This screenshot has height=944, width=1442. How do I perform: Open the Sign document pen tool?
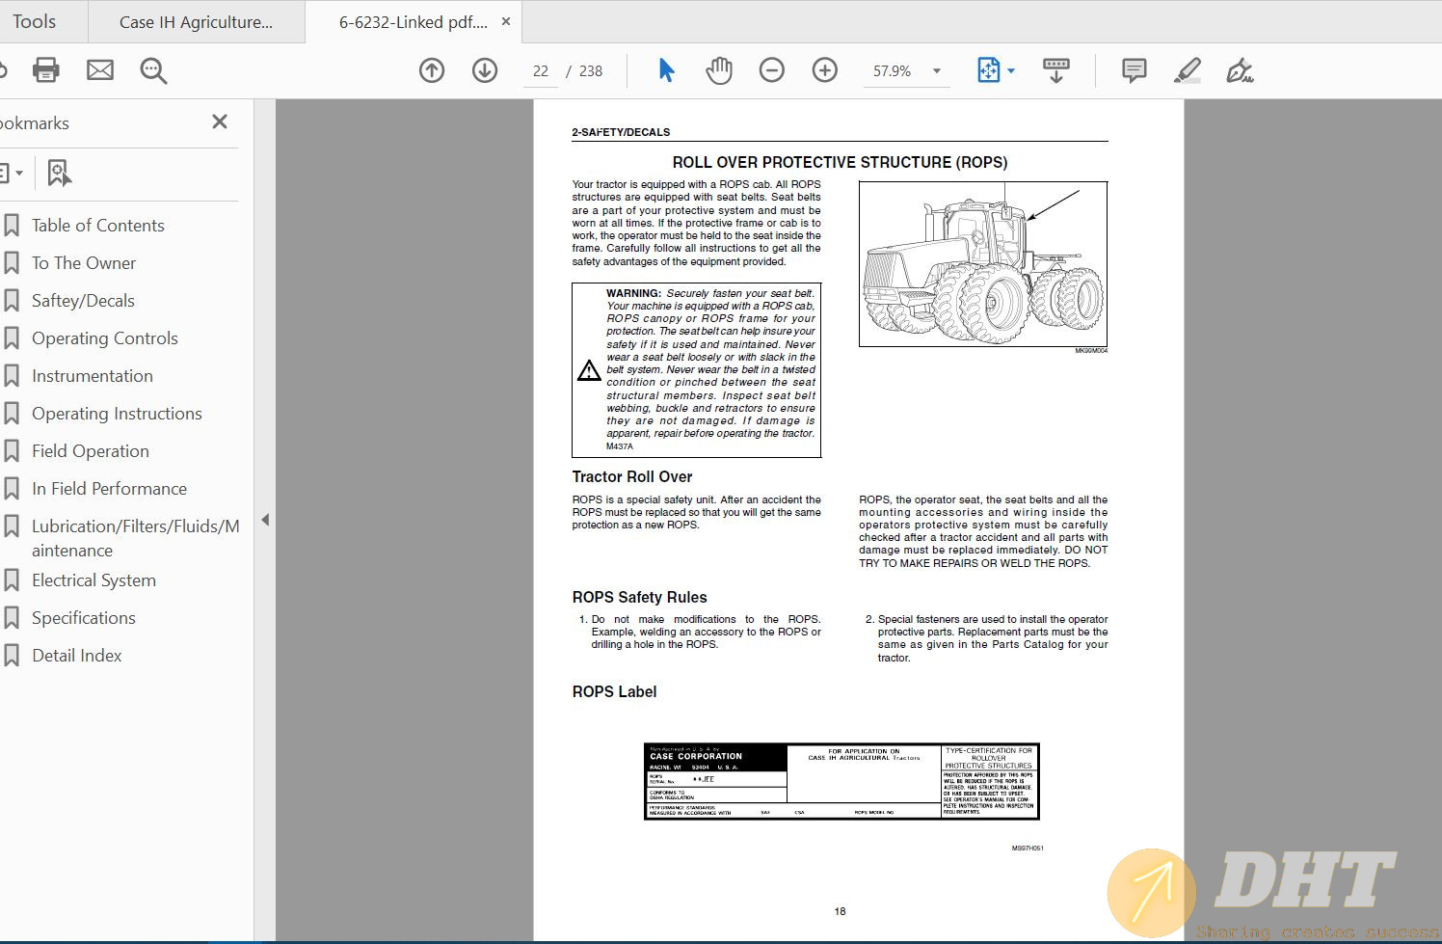pos(1240,70)
